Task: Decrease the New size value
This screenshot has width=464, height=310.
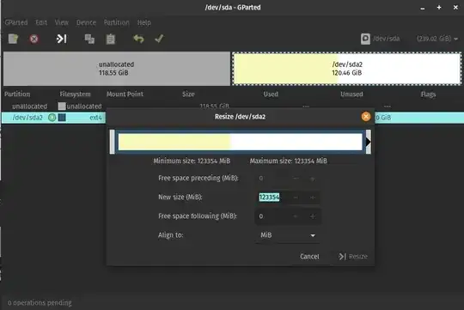Action: tap(296, 198)
